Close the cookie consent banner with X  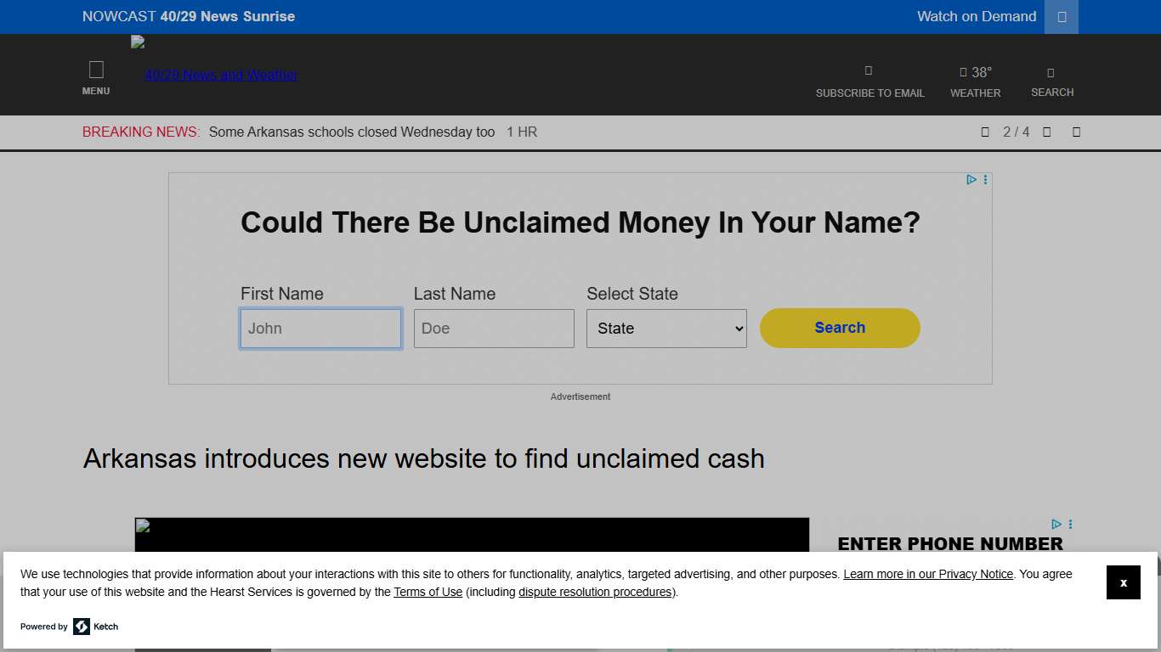pos(1123,582)
